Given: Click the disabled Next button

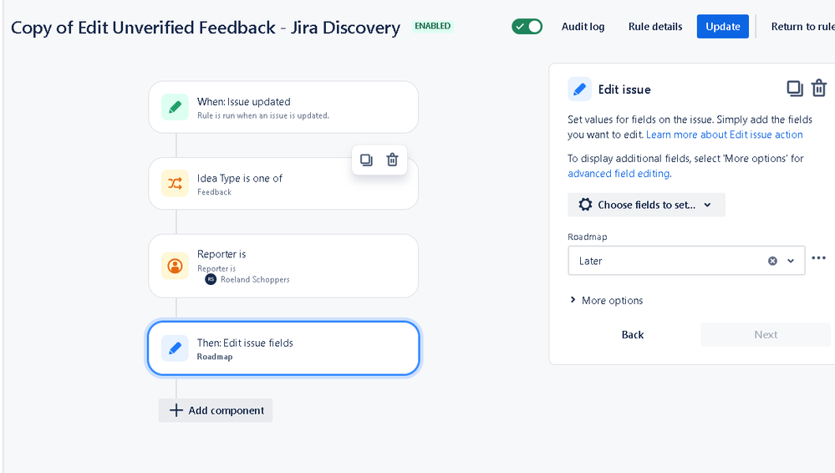Looking at the screenshot, I should pyautogui.click(x=766, y=334).
